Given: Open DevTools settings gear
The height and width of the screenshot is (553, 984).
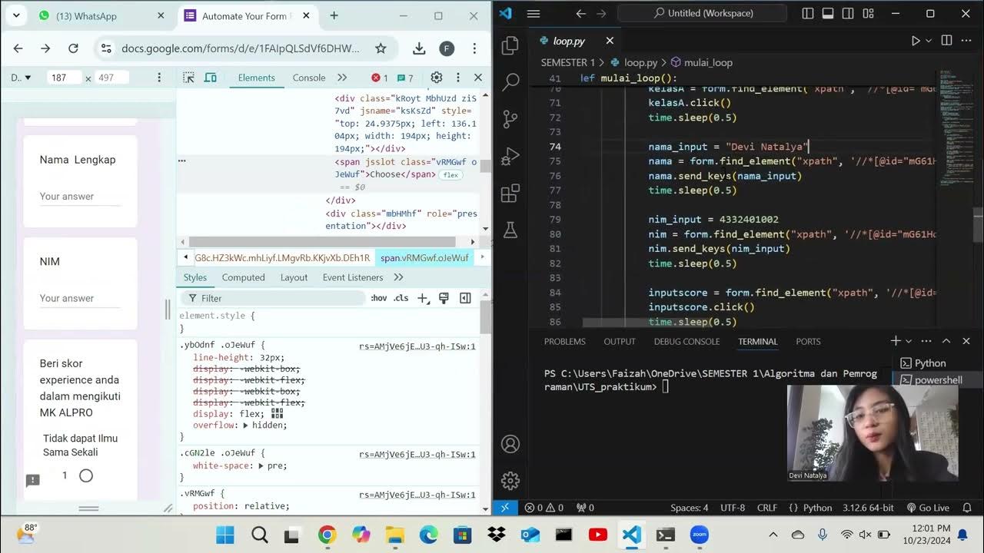Looking at the screenshot, I should [x=437, y=78].
